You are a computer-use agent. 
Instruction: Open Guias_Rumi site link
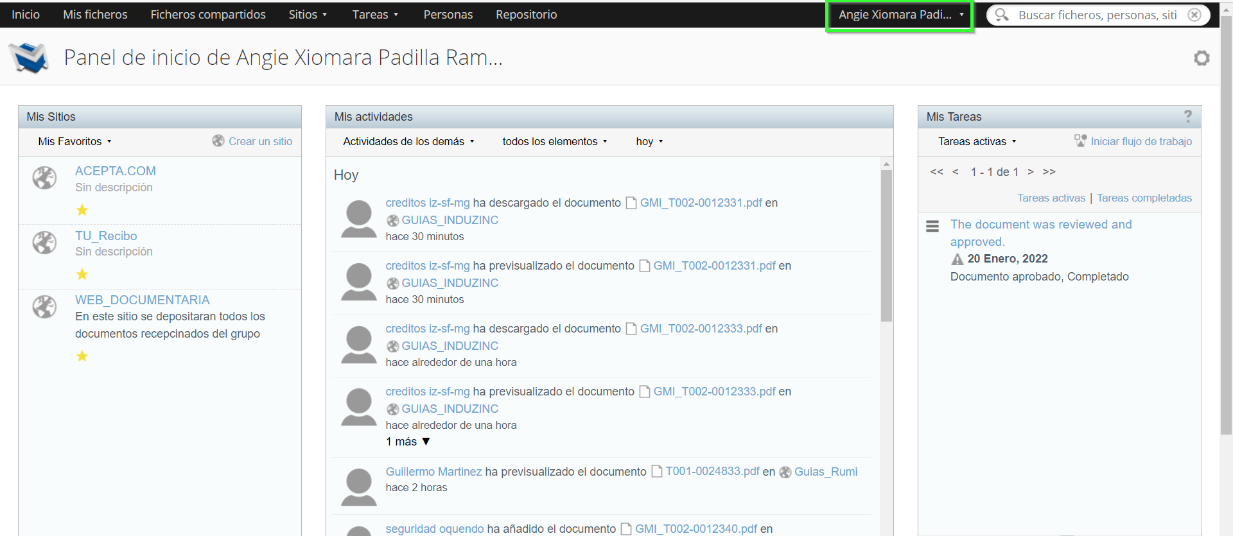826,472
